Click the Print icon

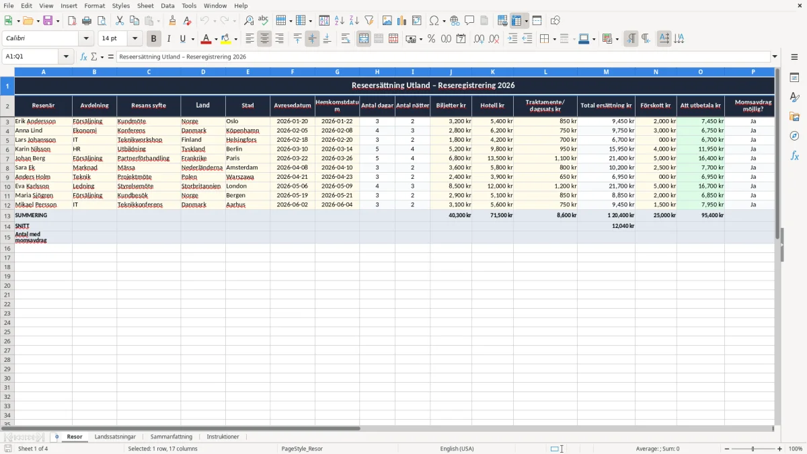pos(87,21)
